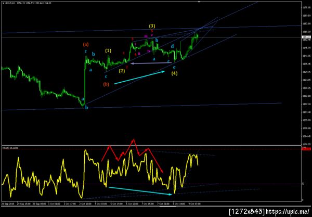This screenshot has height=217, width=312.
Task: Click the '1 Oct 01:00' time axis label
Action: [54, 204]
